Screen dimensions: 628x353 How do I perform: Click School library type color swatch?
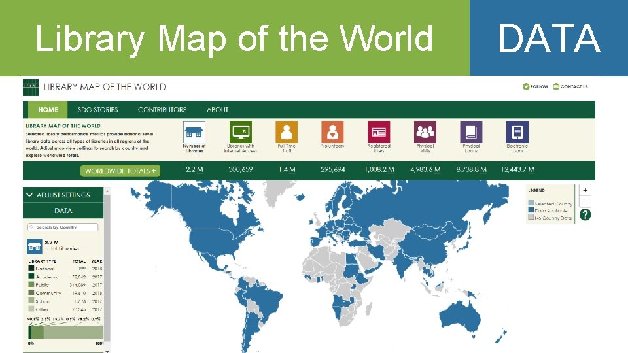31,301
